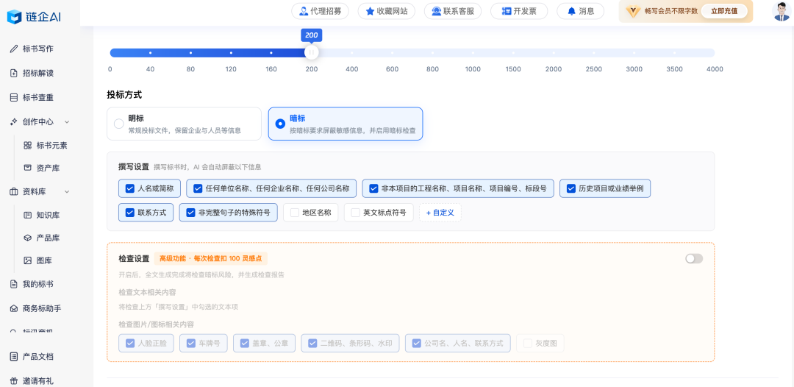Click the + 自定义 button

(440, 213)
